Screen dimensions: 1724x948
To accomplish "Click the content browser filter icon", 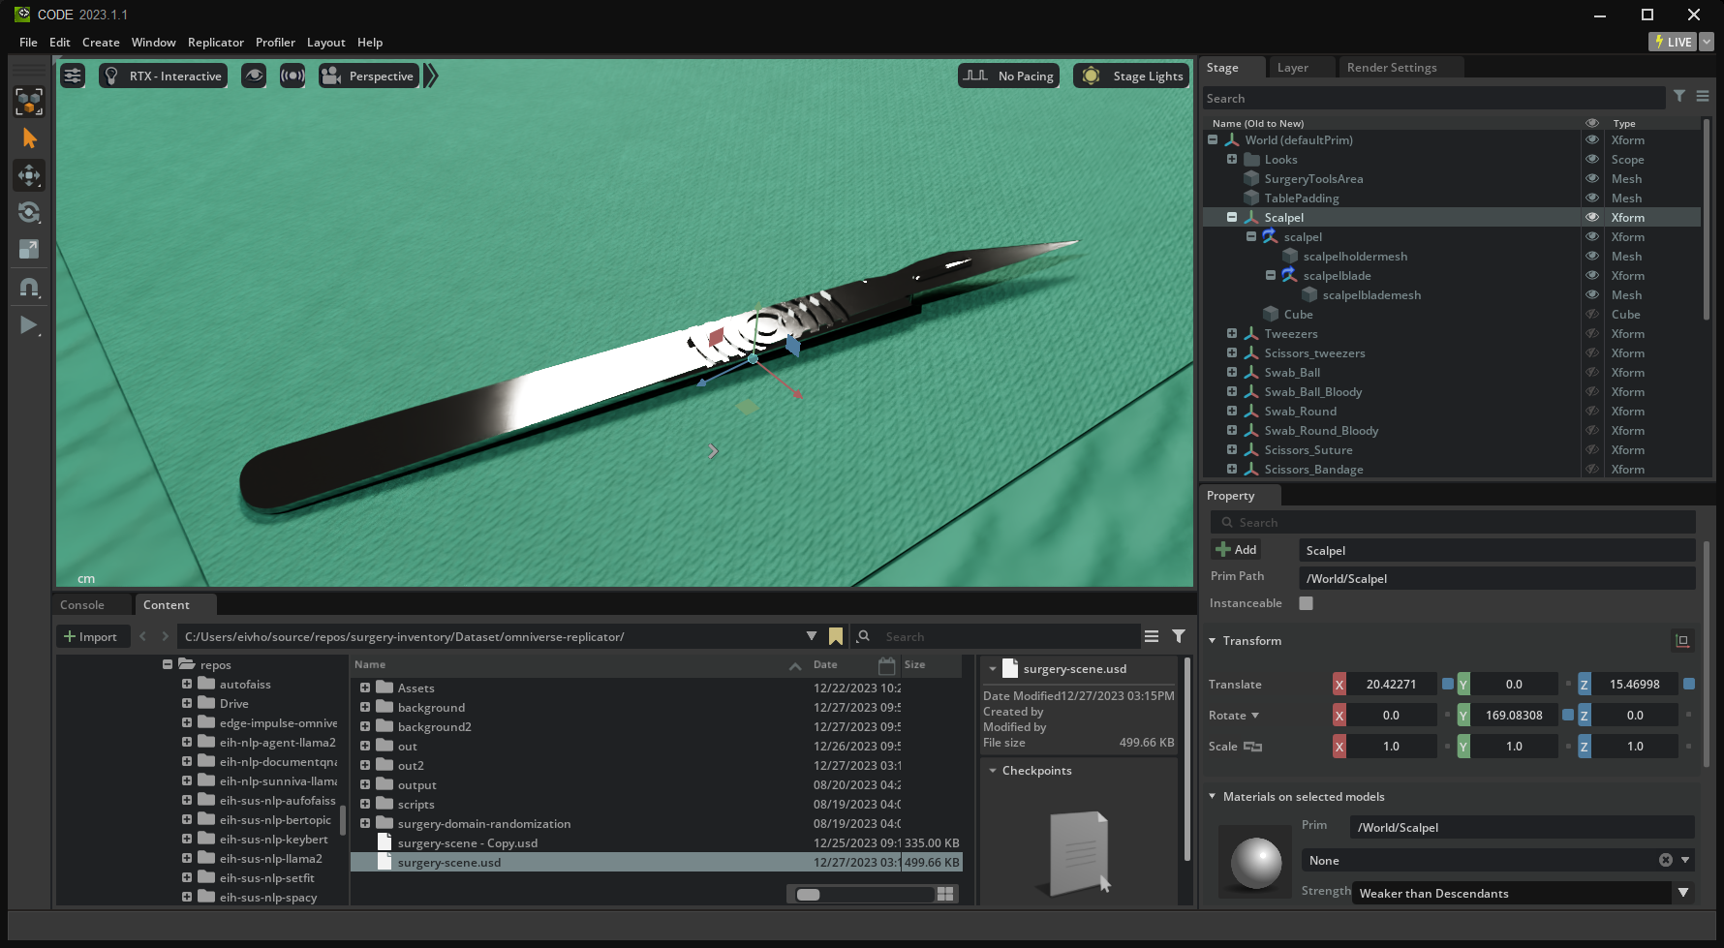I will tap(1179, 636).
